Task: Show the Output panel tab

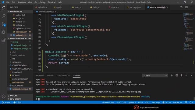Action: tap(50, 75)
